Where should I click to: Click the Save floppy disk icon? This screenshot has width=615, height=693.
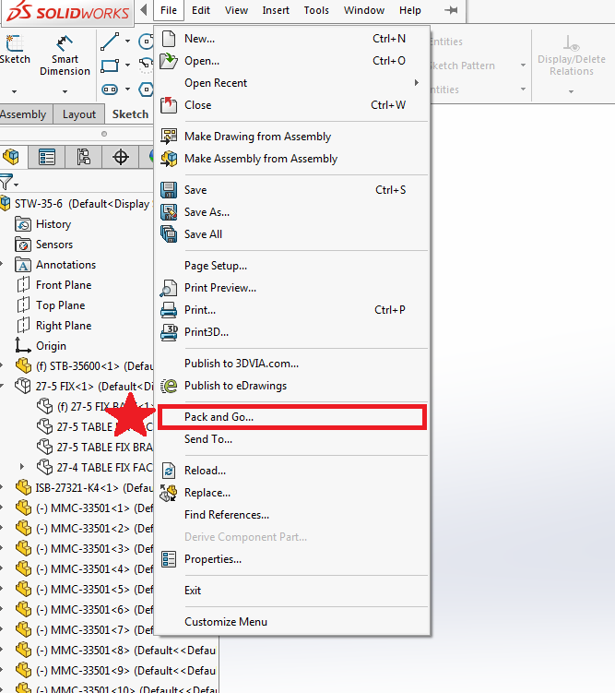click(169, 190)
